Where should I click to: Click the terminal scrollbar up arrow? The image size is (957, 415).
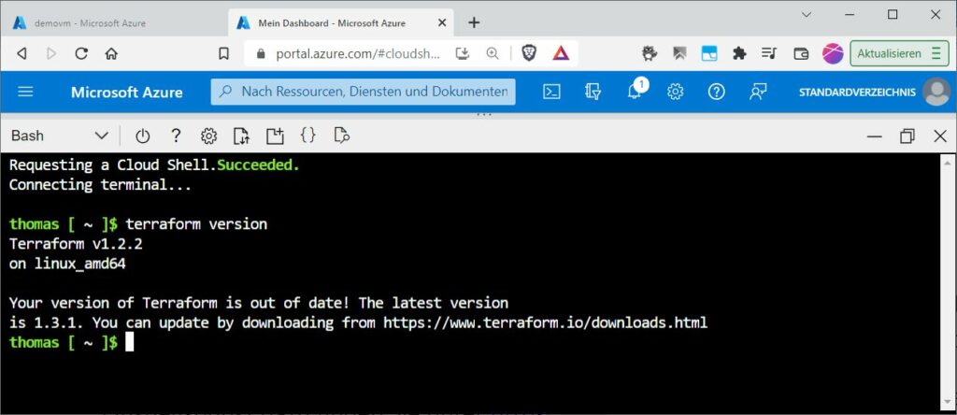click(948, 162)
